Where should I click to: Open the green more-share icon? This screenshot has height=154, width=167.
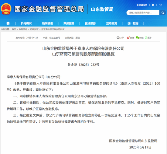146,38
